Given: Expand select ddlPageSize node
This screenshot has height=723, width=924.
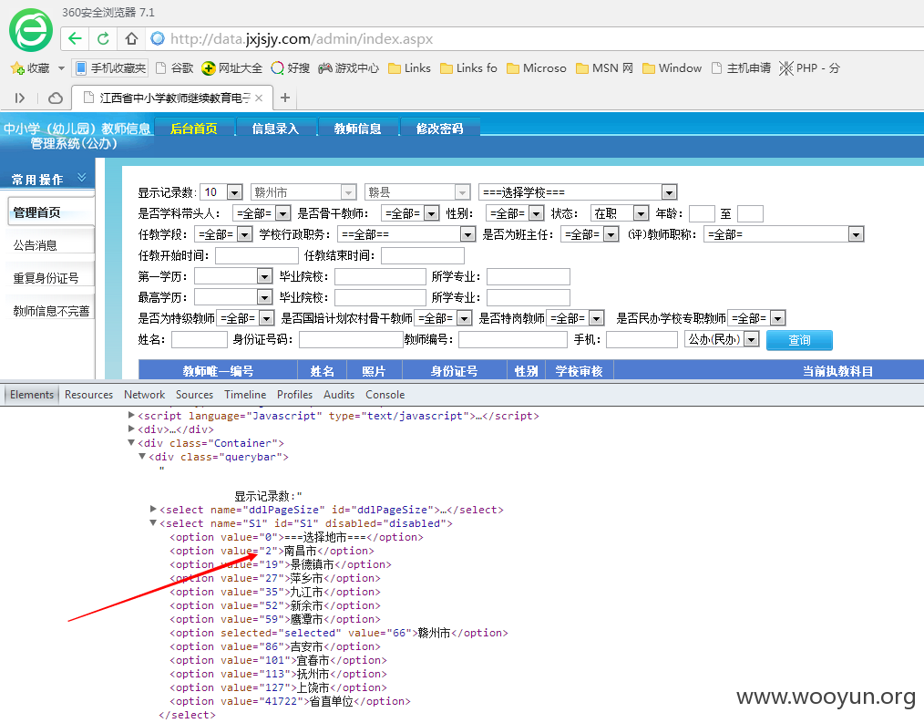Looking at the screenshot, I should [x=153, y=509].
